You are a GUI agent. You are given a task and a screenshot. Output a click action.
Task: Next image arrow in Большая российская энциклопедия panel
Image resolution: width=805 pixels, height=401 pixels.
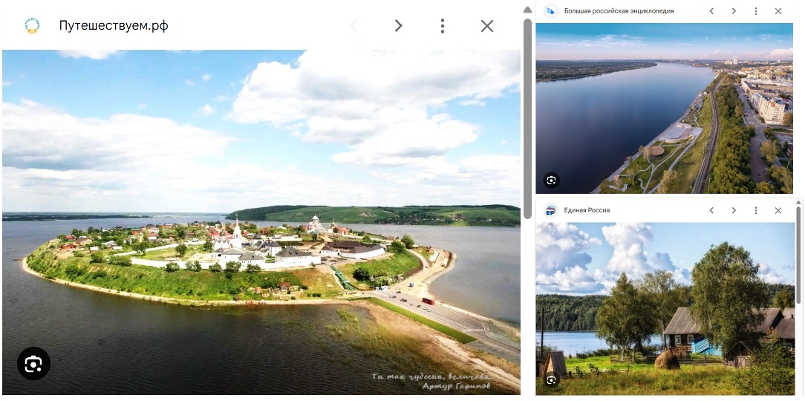coord(734,11)
